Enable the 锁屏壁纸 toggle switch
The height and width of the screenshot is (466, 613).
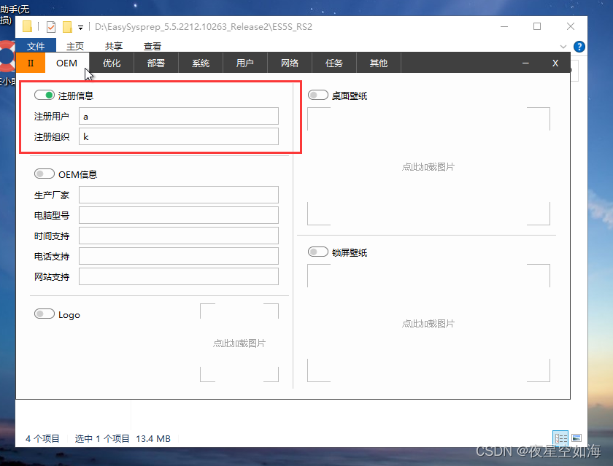pyautogui.click(x=317, y=251)
